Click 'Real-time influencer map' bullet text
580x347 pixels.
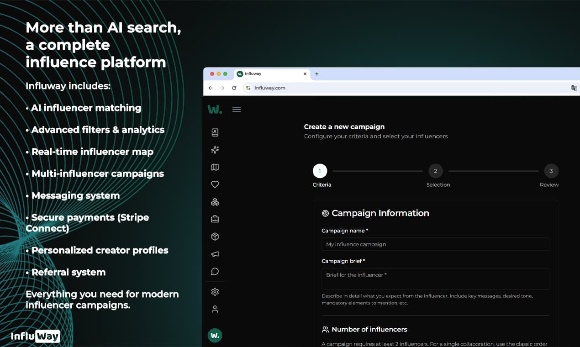point(92,152)
